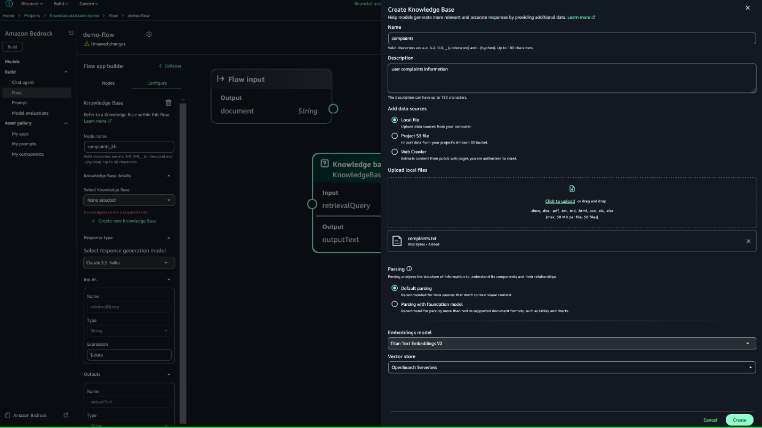Viewport: 762px width, 428px height.
Task: Remove complaints.txt using the X icon
Action: [x=748, y=241]
